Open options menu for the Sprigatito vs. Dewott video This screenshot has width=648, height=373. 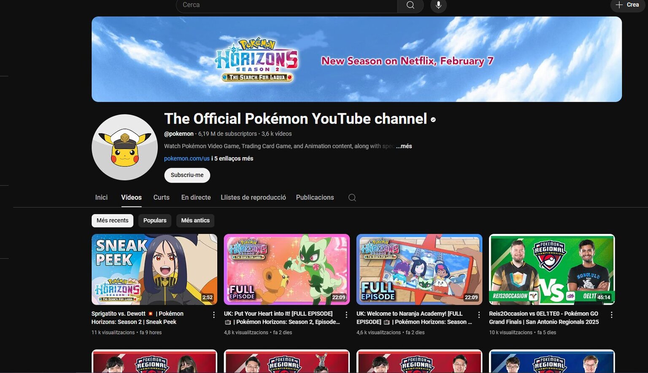[213, 314]
